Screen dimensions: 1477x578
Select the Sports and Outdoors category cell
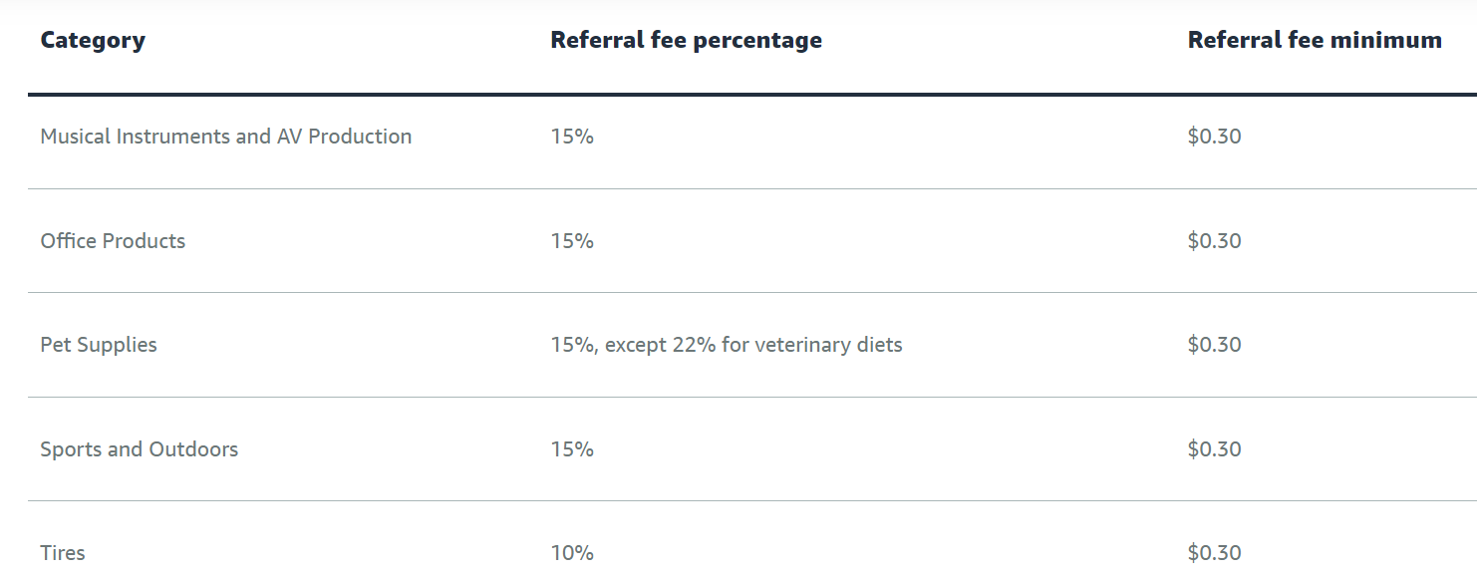(x=139, y=449)
